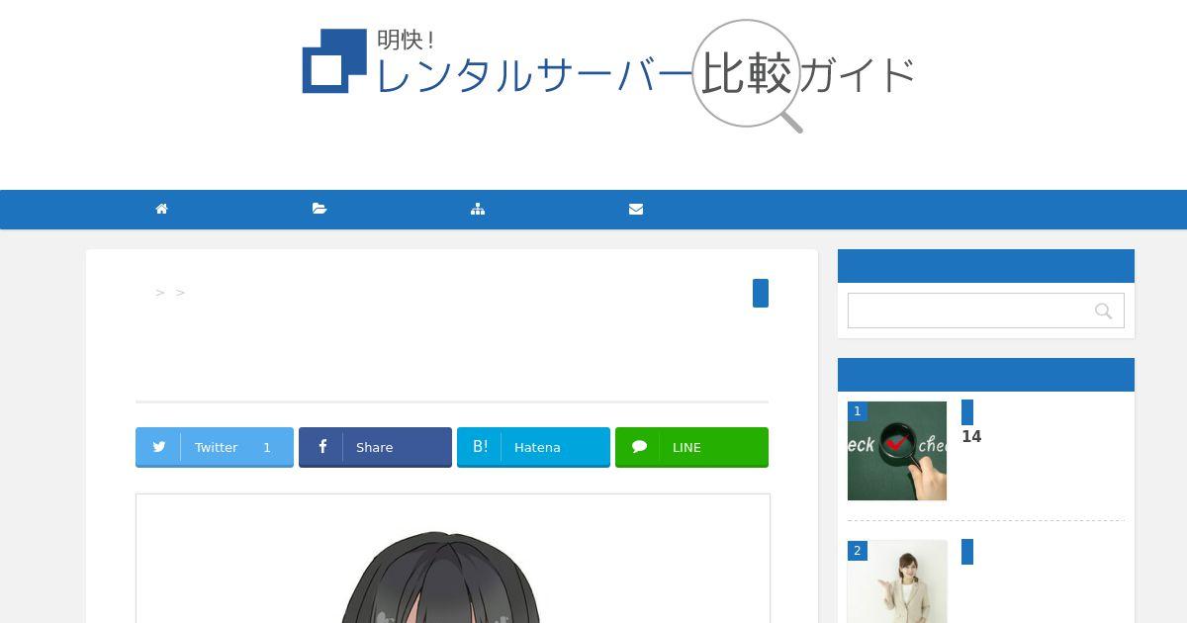Click the search magnifier icon in sidebar
The image size is (1187, 623).
(x=1103, y=311)
